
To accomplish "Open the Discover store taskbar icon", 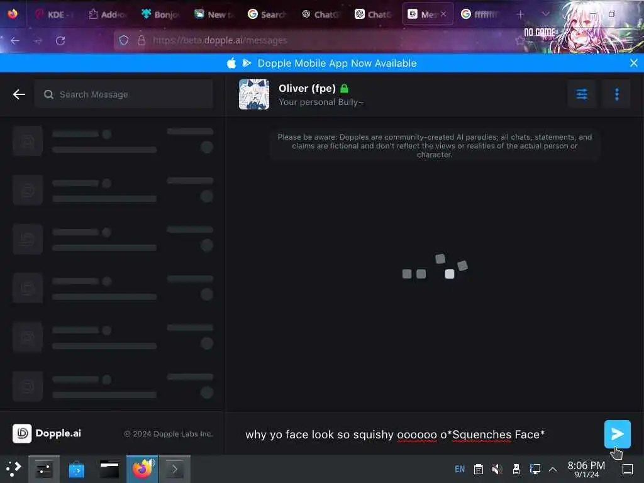I will click(x=76, y=469).
